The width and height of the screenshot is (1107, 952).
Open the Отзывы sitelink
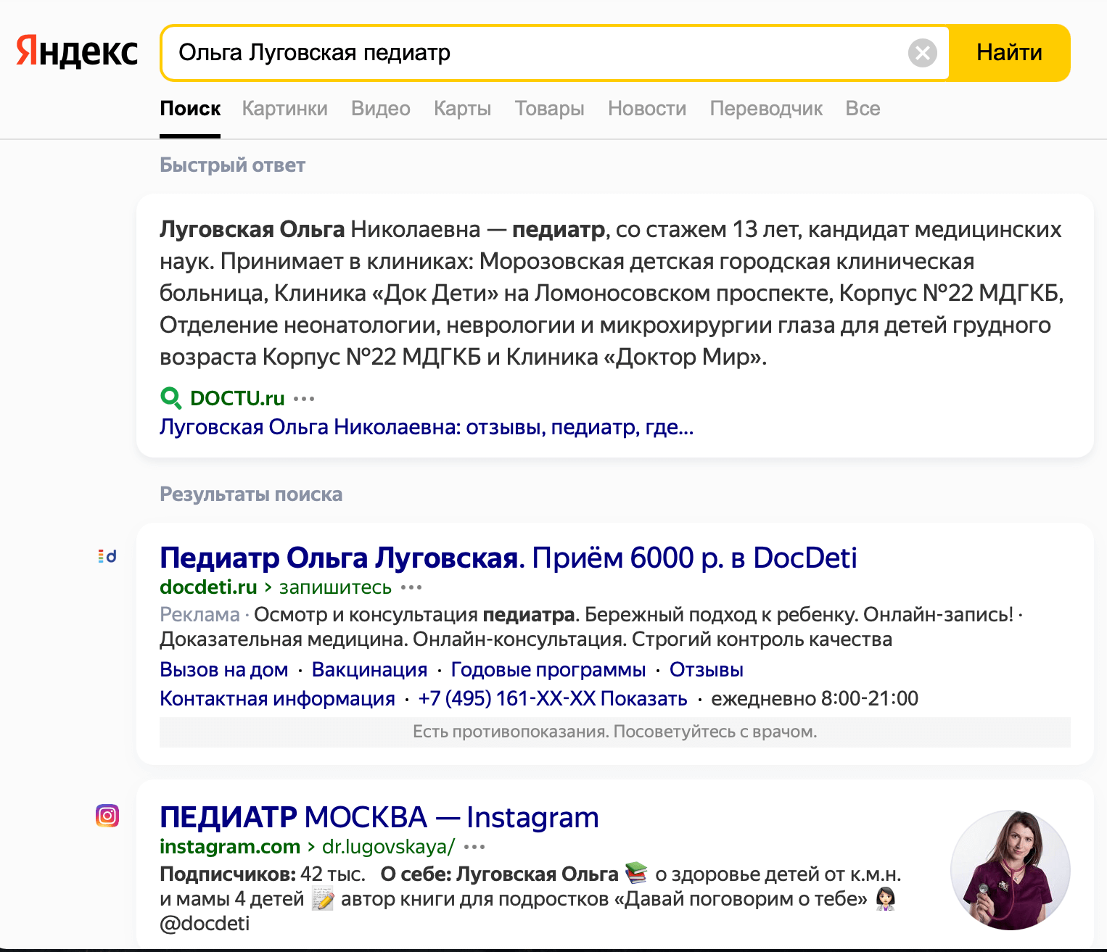click(x=707, y=669)
